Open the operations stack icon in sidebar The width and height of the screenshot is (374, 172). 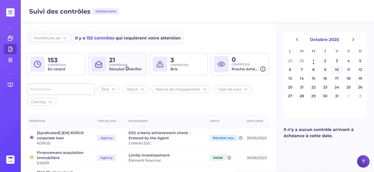coord(10,38)
